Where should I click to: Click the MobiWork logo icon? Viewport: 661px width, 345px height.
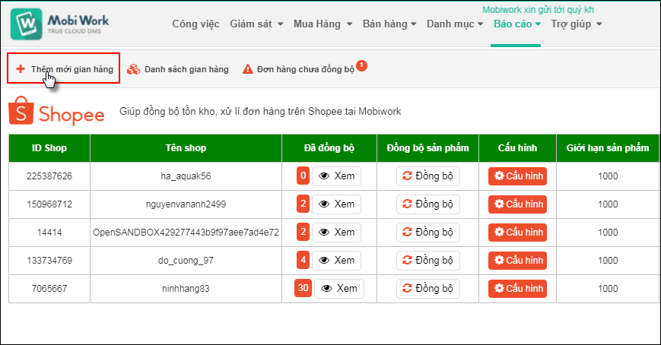tap(27, 24)
